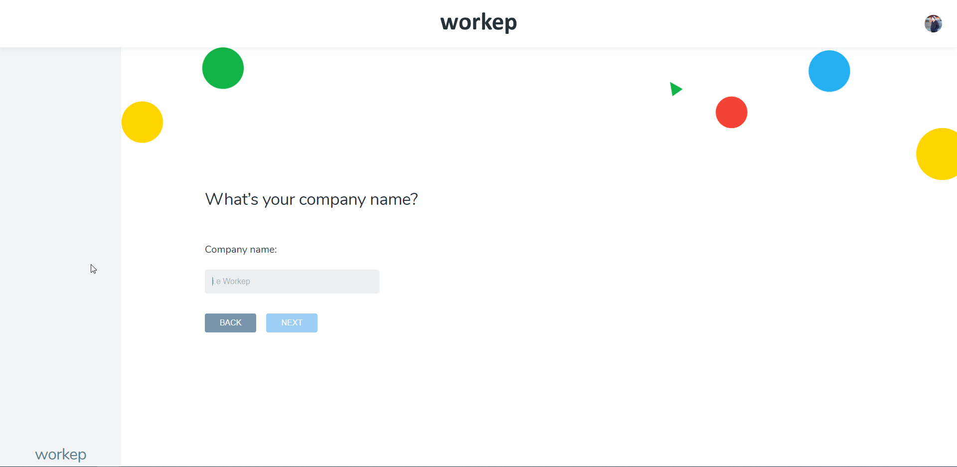Click the "i.e Workep" placeholder text
Viewport: 957px width, 467px height.
pos(232,282)
